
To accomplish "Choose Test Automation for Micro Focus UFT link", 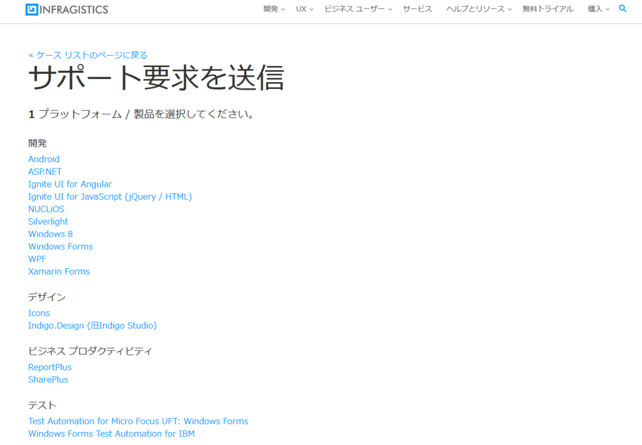I will click(x=138, y=421).
